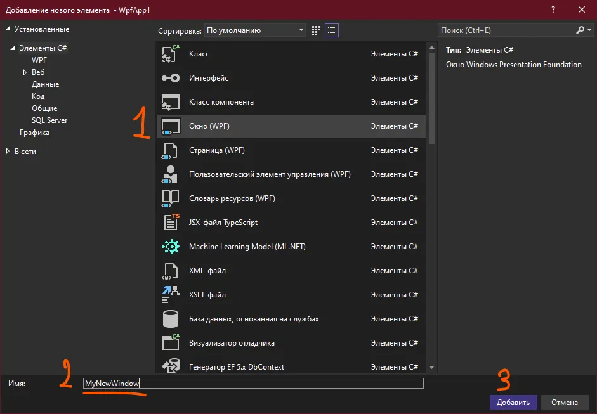This screenshot has height=414, width=597.
Task: Open the help question mark button
Action: point(553,10)
